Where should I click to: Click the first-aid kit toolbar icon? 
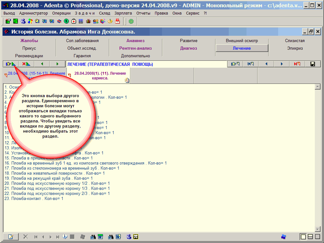(74, 21)
